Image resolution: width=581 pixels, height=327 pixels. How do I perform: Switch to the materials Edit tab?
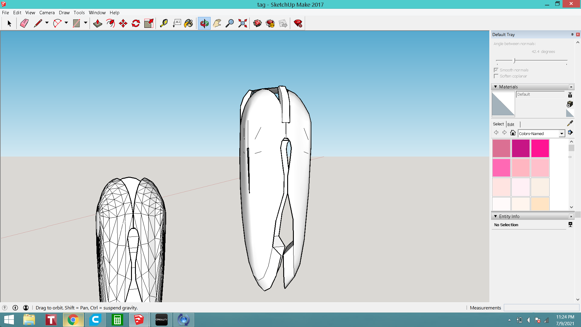pos(511,124)
